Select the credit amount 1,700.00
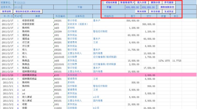Screen dimensions: 197x109 click(x=150, y=57)
